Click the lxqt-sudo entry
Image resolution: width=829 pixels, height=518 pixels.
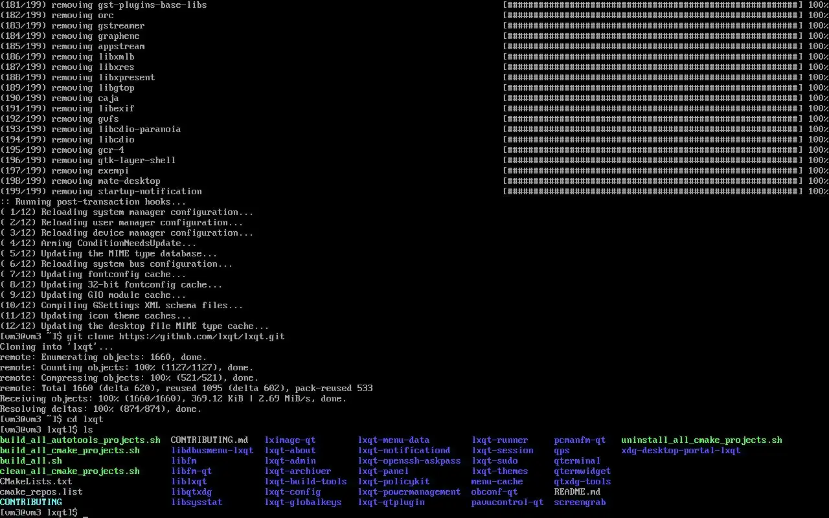495,461
